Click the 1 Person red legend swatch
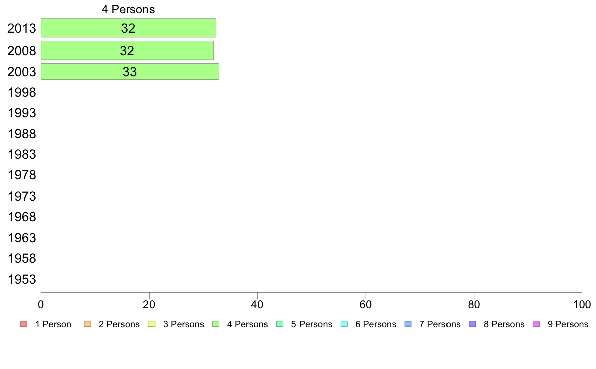596x369 pixels. (x=24, y=324)
